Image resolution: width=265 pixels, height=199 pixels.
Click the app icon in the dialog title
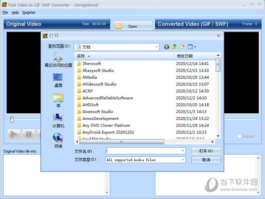[x=45, y=36]
